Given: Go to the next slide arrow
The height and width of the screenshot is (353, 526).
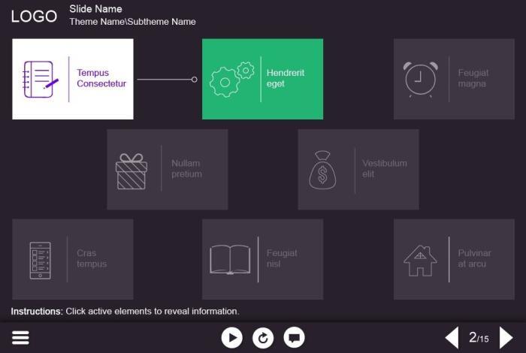Looking at the screenshot, I should pos(506,338).
